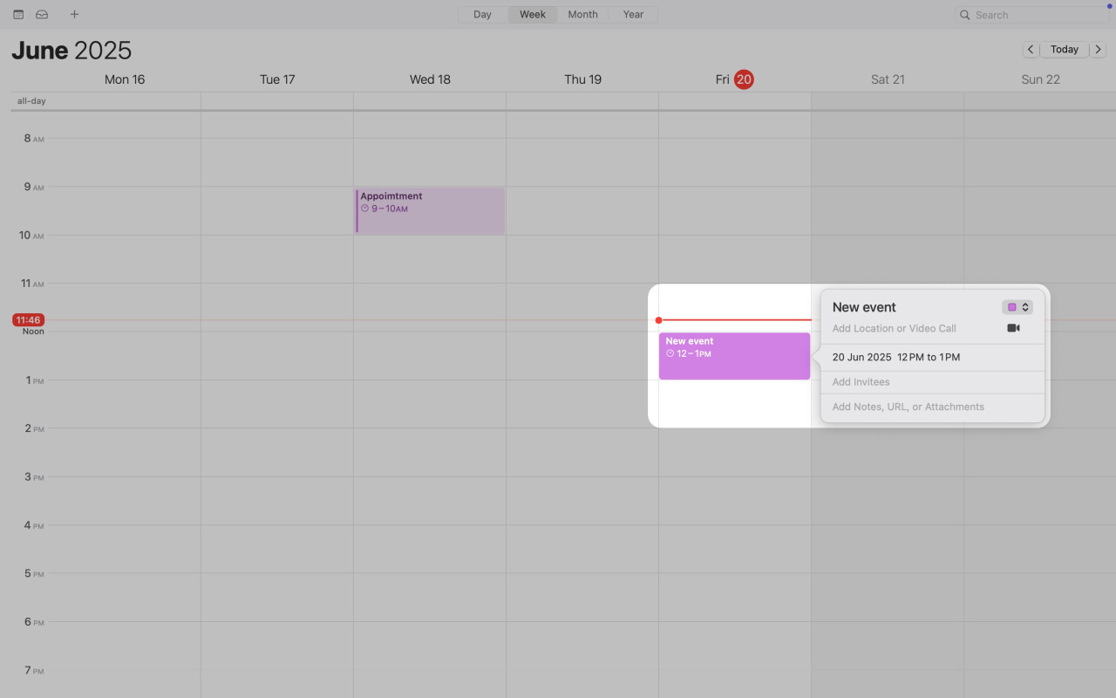Click the video camera icon in popover
This screenshot has width=1116, height=698.
(x=1013, y=328)
